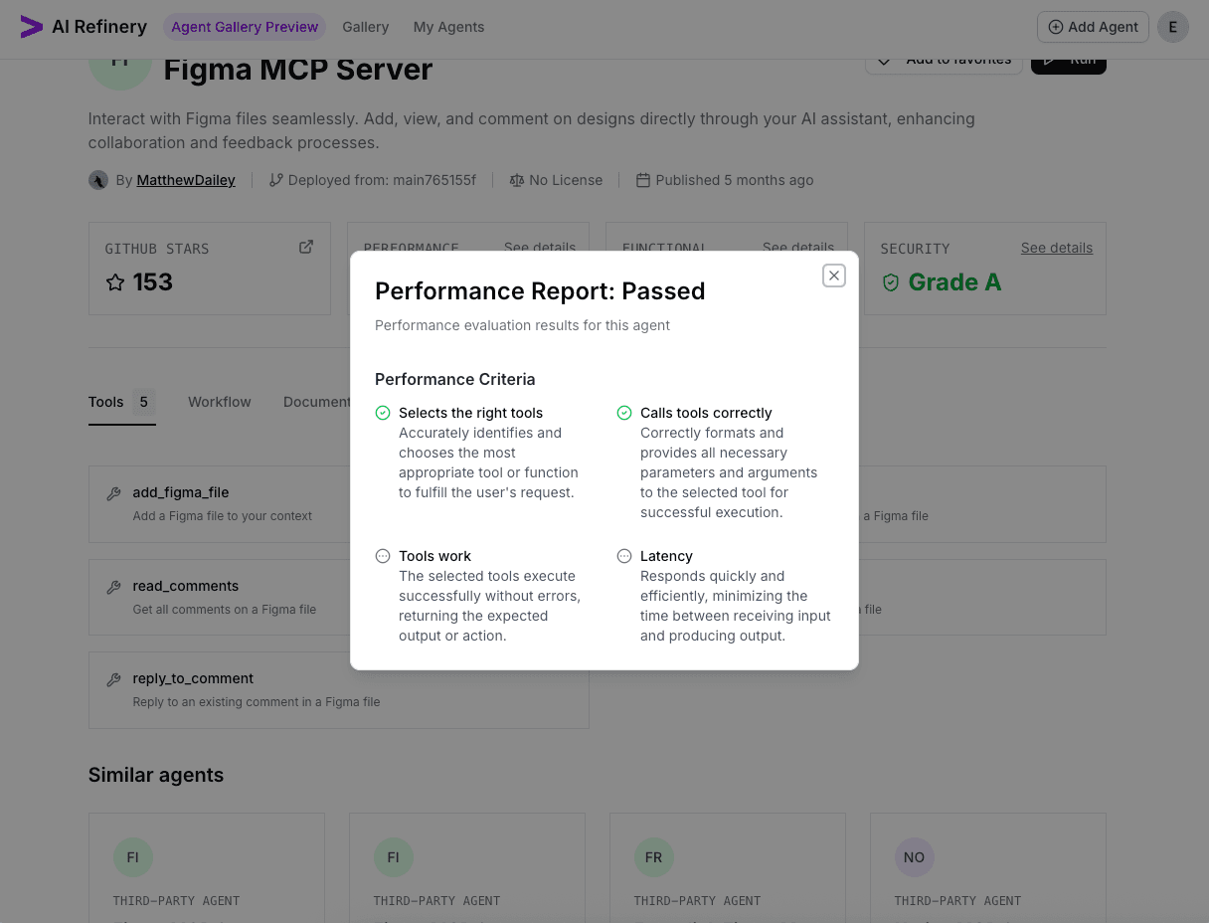Click the Add Agent button

coord(1092,27)
